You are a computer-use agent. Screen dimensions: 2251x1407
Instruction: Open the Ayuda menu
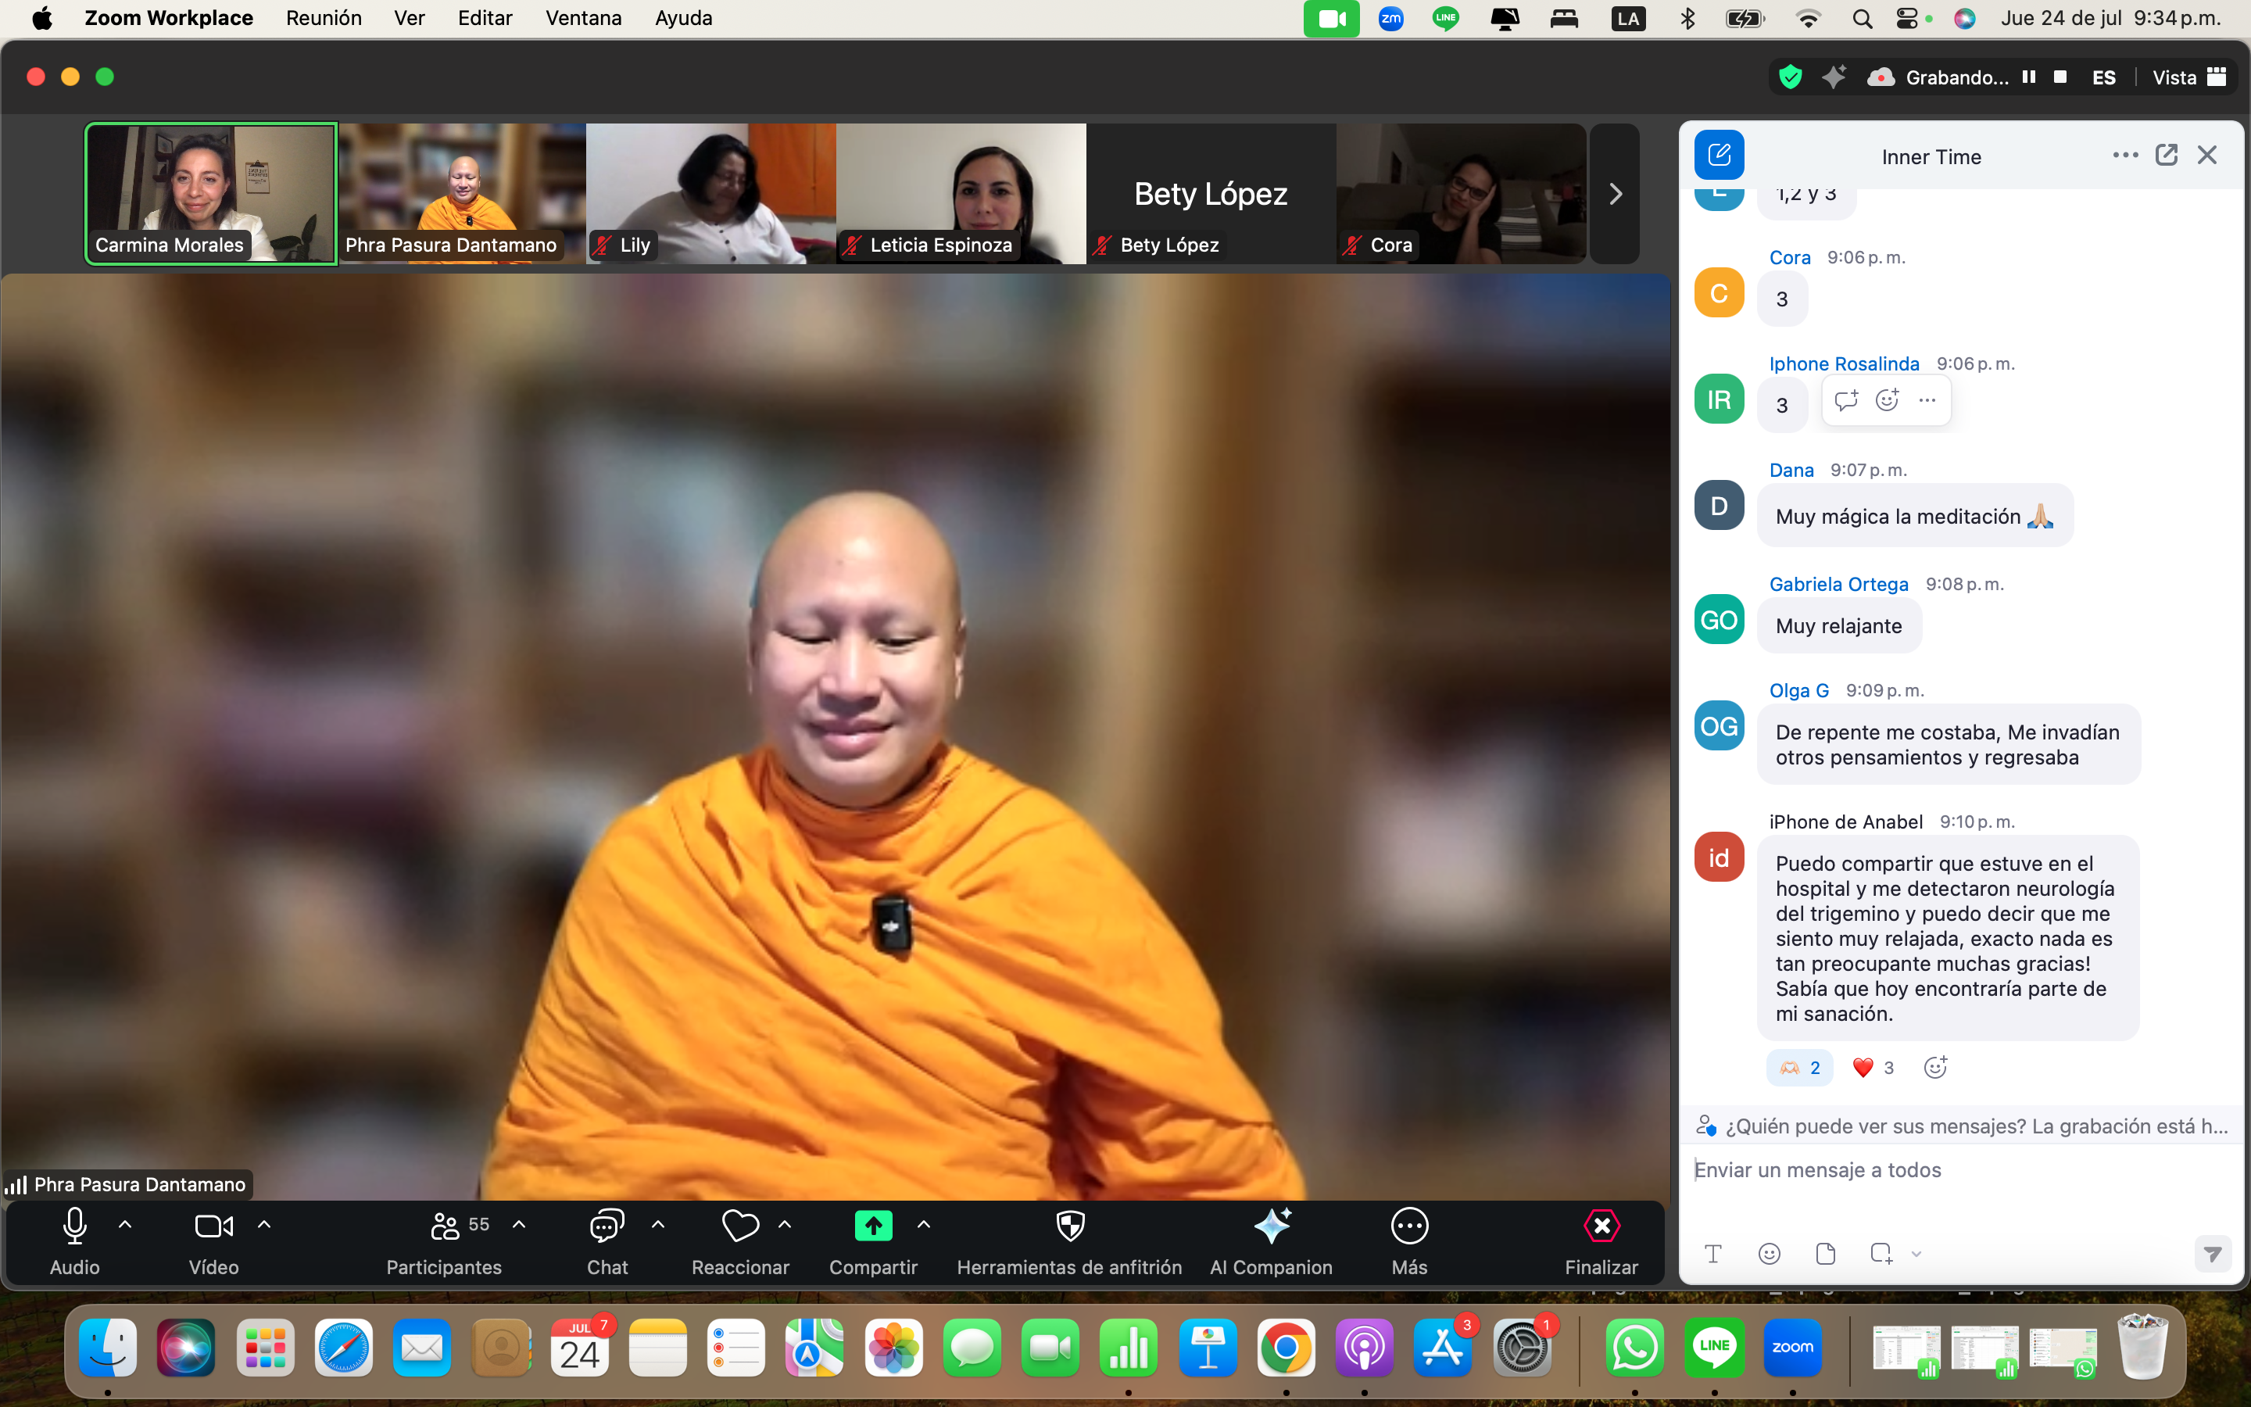(x=684, y=19)
